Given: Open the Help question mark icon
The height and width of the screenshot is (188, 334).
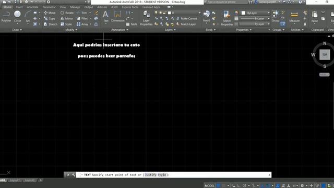Looking at the screenshot, I should pyautogui.click(x=300, y=2).
